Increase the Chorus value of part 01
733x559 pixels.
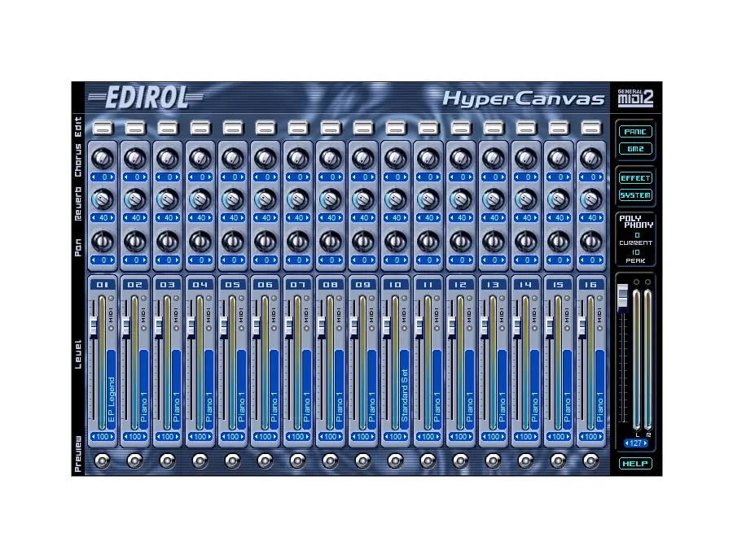tap(112, 177)
